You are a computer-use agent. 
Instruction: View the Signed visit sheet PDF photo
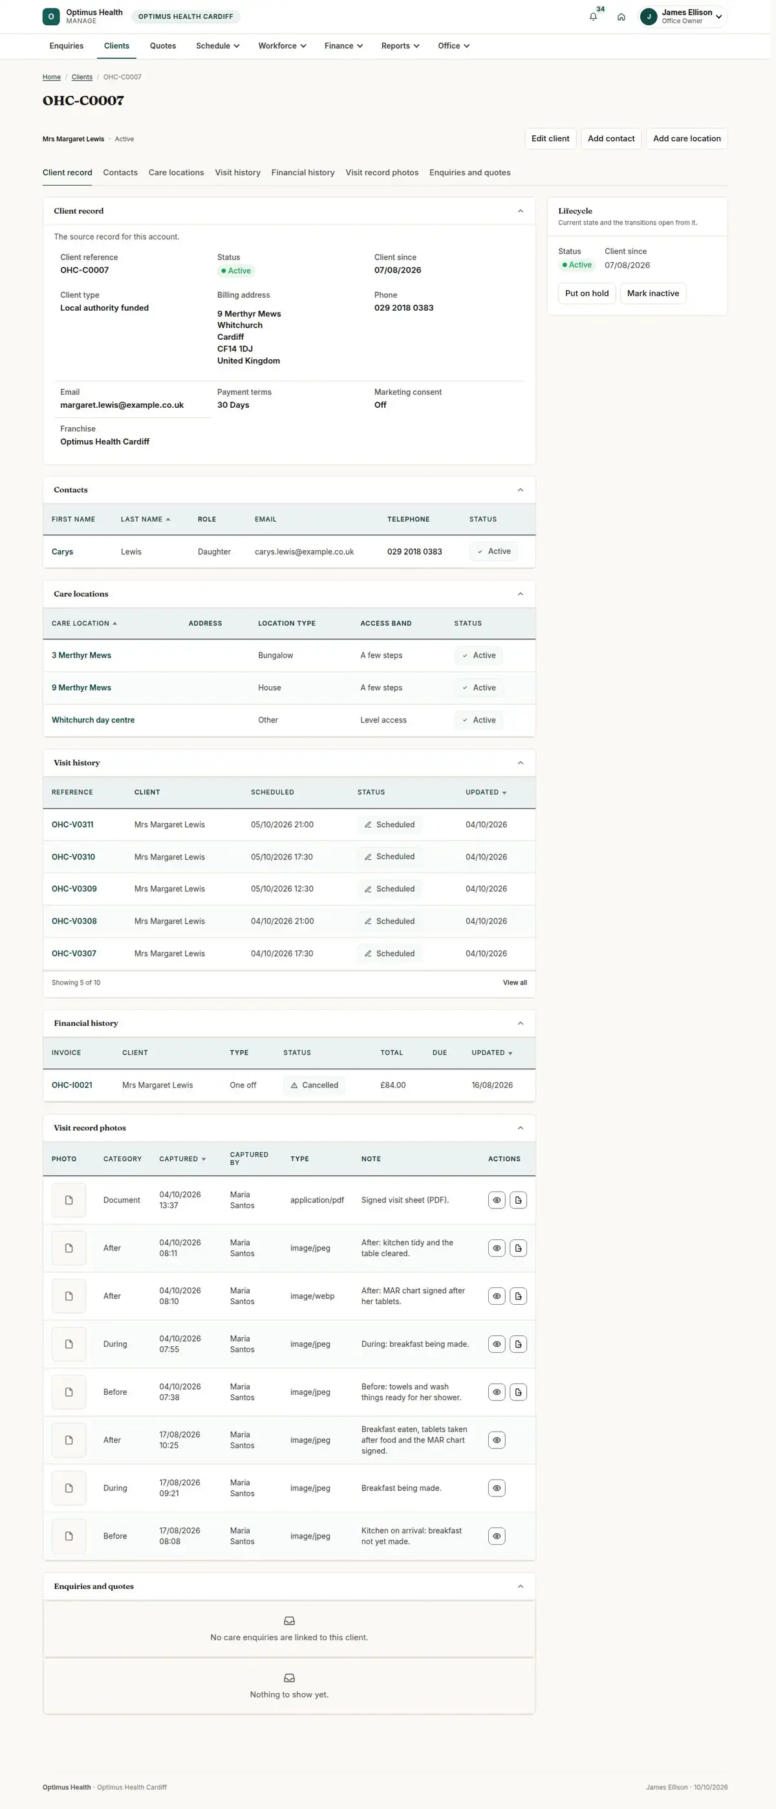click(497, 1200)
